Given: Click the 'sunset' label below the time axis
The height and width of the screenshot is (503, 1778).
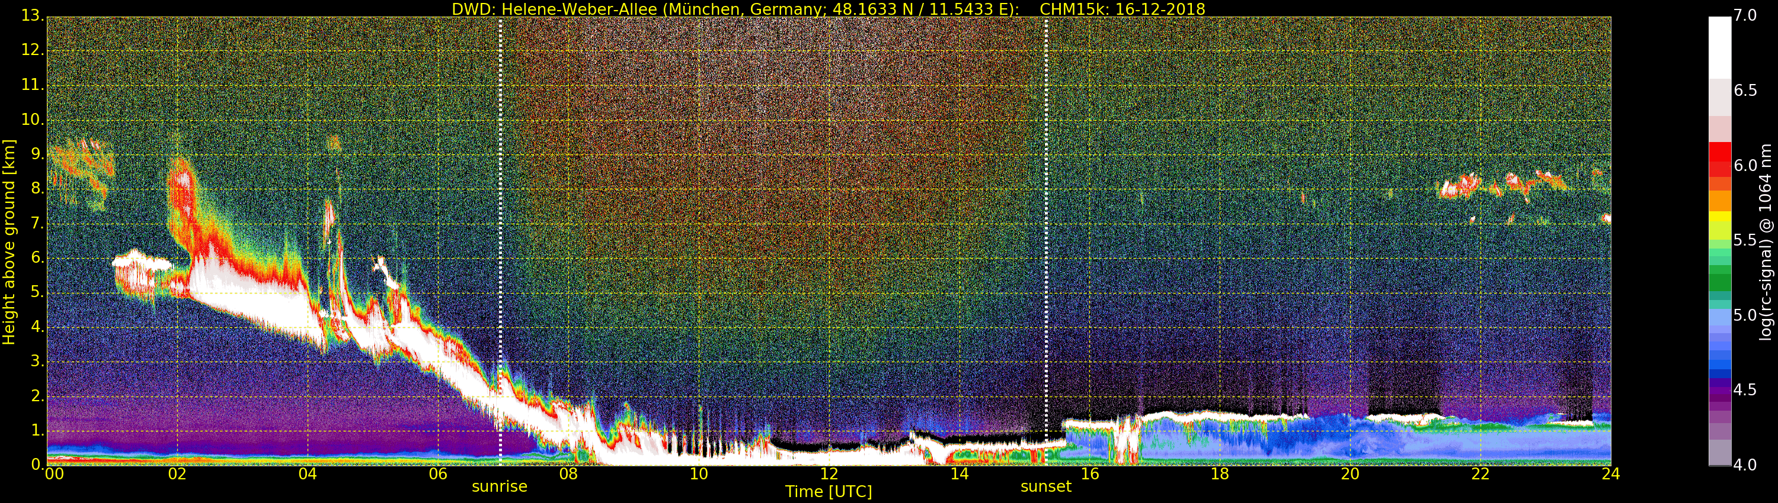Looking at the screenshot, I should (1045, 486).
